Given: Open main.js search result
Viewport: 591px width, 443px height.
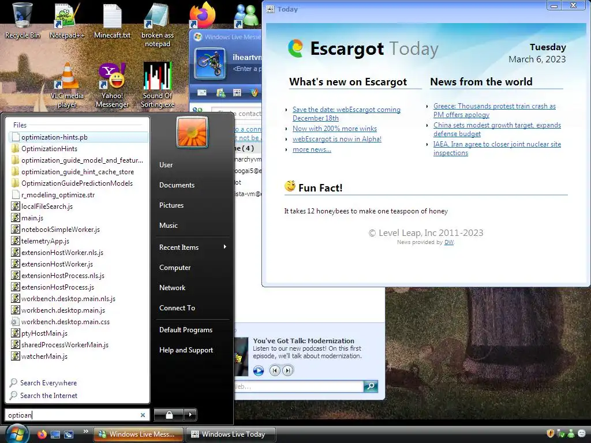Looking at the screenshot, I should (78, 217).
